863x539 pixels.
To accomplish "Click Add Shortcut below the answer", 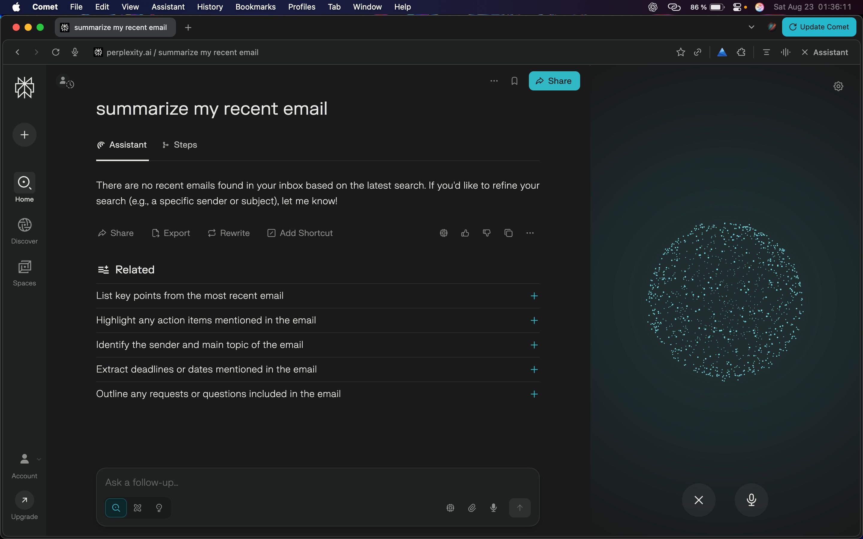I will [300, 233].
